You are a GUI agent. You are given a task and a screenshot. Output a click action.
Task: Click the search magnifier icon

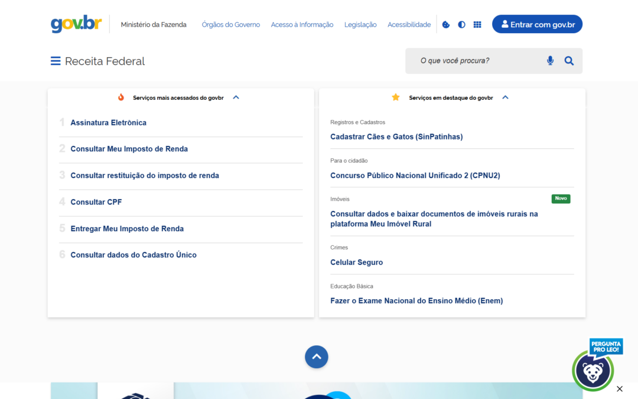click(x=569, y=60)
